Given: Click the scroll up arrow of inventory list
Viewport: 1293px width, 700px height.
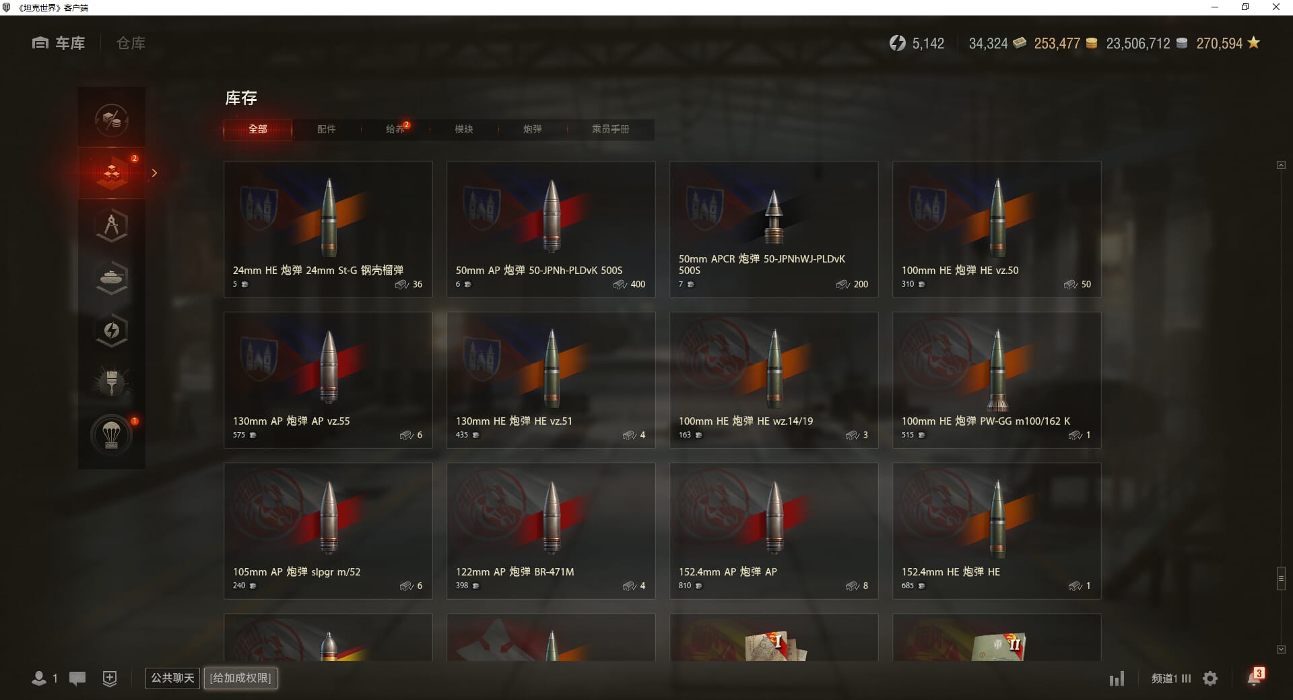Looking at the screenshot, I should click(x=1281, y=165).
